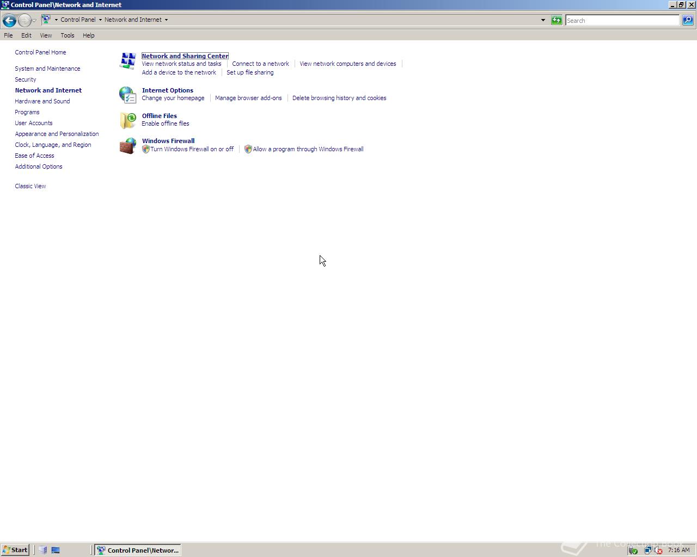Open the Edit menu
The height and width of the screenshot is (557, 697).
26,35
